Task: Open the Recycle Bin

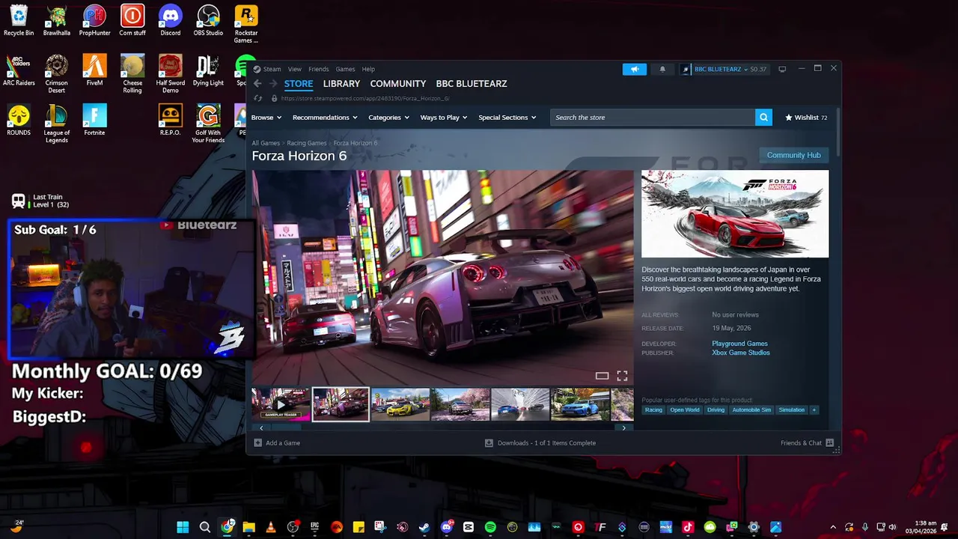Action: pyautogui.click(x=19, y=21)
